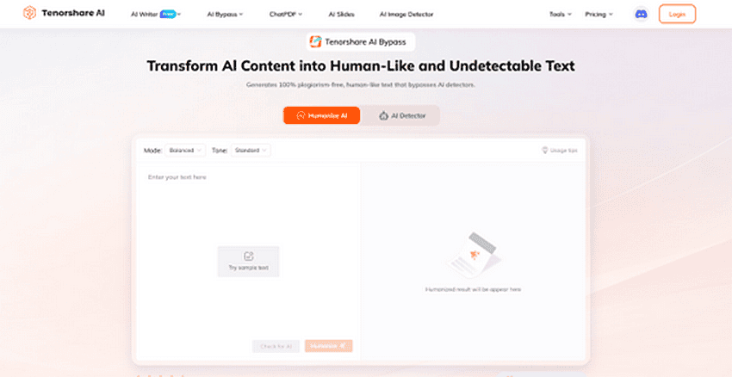
Task: Click the lightbulb icon beside Usage tips
Action: click(x=544, y=151)
